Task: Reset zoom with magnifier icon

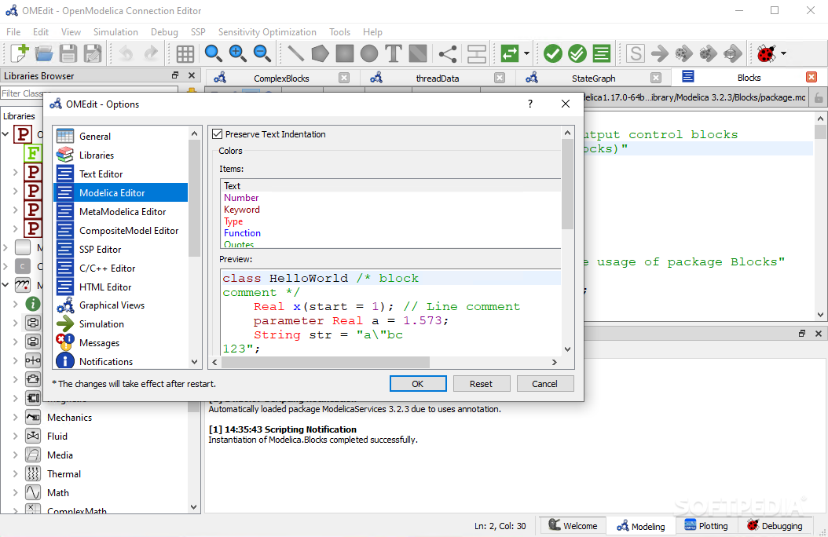Action: point(213,53)
